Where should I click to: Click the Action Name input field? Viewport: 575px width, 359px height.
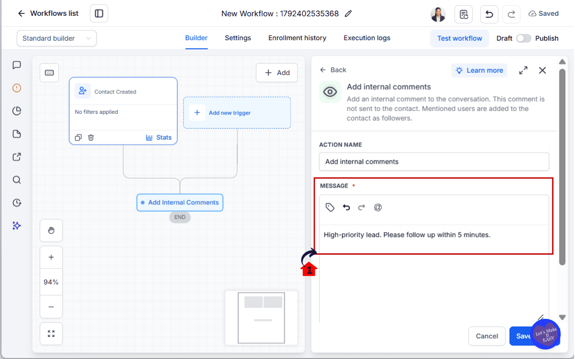[x=434, y=162]
